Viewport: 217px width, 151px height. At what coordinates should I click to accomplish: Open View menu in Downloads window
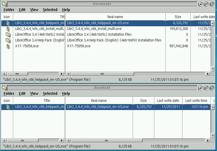pyautogui.click(x=34, y=10)
